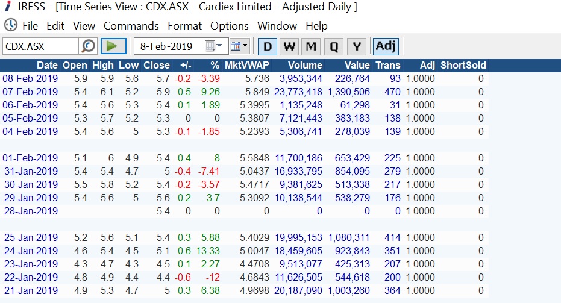Click the -12 percent change cell
The width and height of the screenshot is (561, 303).
pyautogui.click(x=213, y=277)
